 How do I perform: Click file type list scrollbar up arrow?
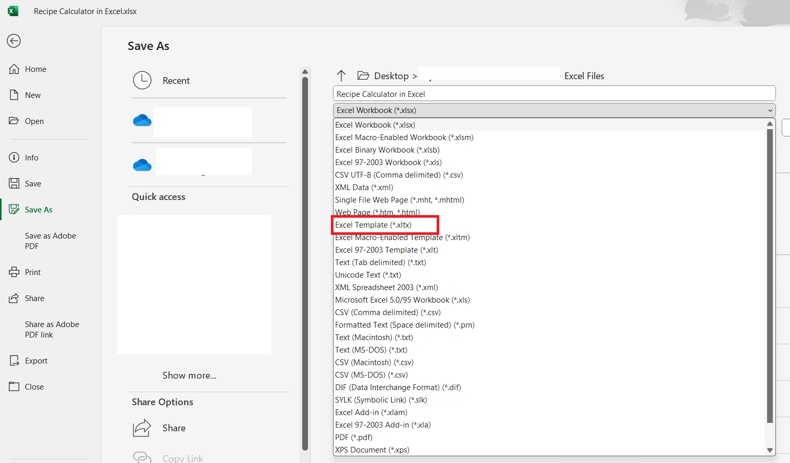pos(770,123)
